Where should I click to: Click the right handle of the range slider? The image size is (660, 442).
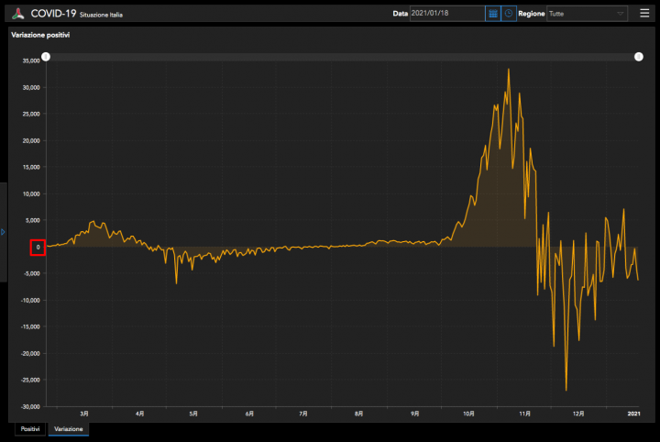(639, 57)
